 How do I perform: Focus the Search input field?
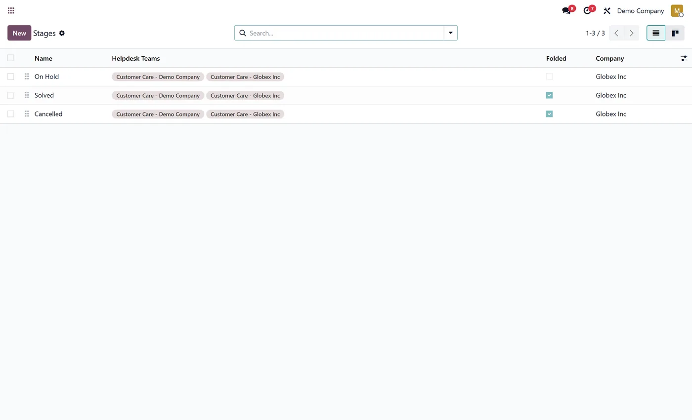click(x=345, y=33)
